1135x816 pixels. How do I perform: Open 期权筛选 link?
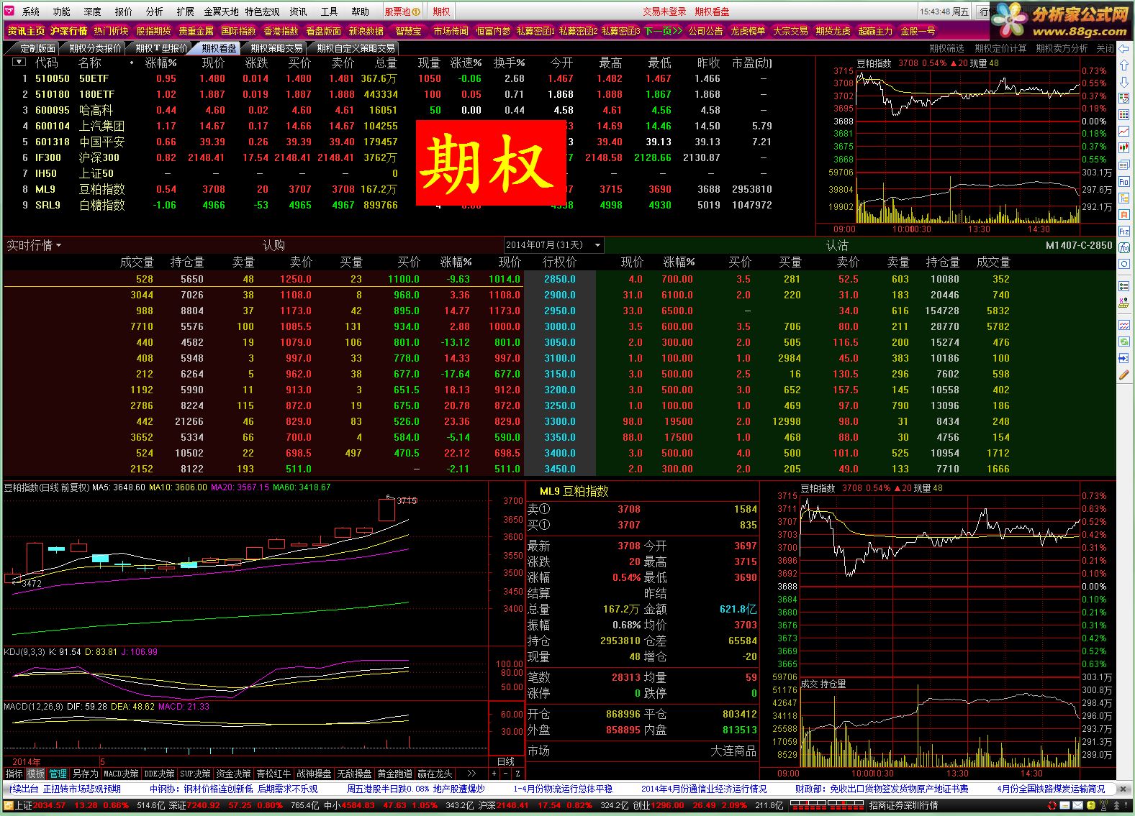(946, 48)
